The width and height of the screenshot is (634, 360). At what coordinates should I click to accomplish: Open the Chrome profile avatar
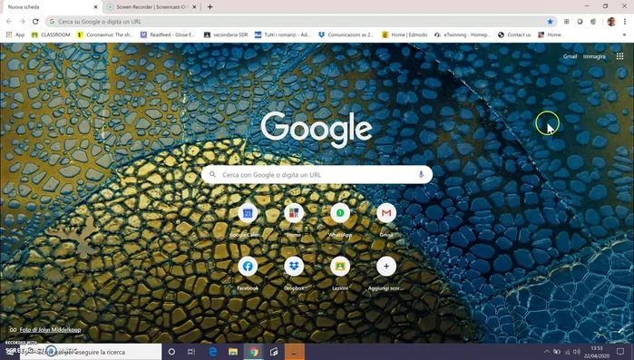[611, 22]
